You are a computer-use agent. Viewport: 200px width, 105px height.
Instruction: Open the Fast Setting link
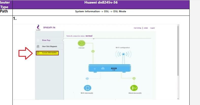(138, 28)
